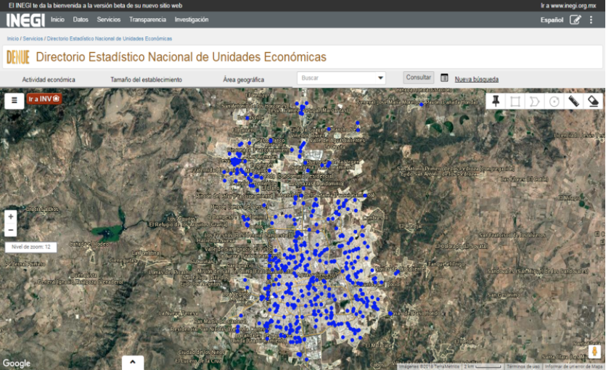The image size is (606, 370).
Task: Open the hamburger menu on the map
Action: (14, 101)
